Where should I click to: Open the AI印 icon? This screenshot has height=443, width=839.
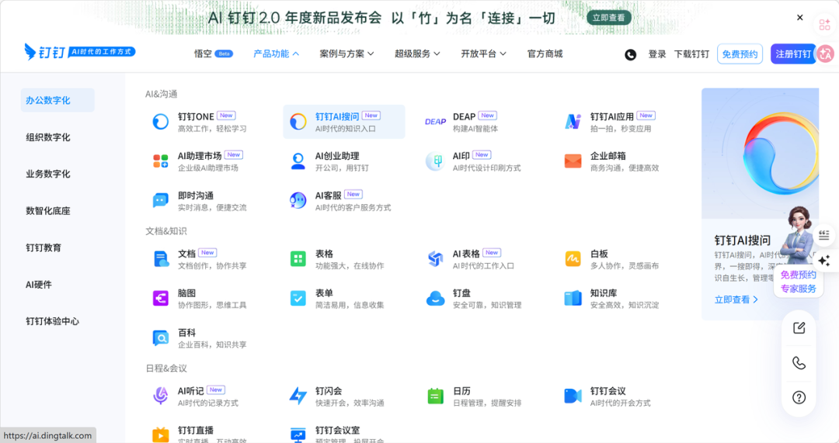tap(436, 161)
